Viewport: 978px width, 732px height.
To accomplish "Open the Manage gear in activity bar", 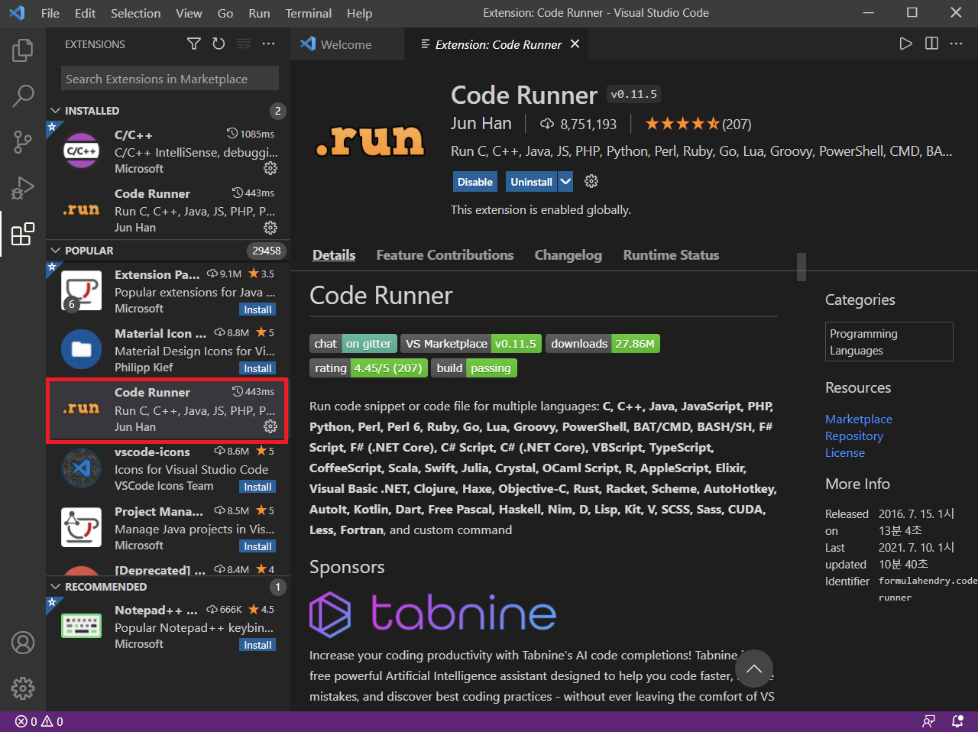I will pos(23,688).
